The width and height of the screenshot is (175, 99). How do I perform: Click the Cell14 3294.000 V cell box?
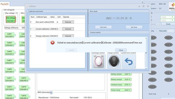click(24, 88)
